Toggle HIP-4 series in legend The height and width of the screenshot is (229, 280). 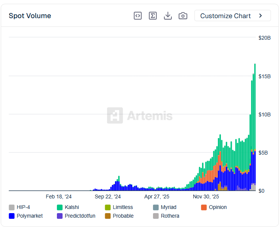(x=19, y=207)
